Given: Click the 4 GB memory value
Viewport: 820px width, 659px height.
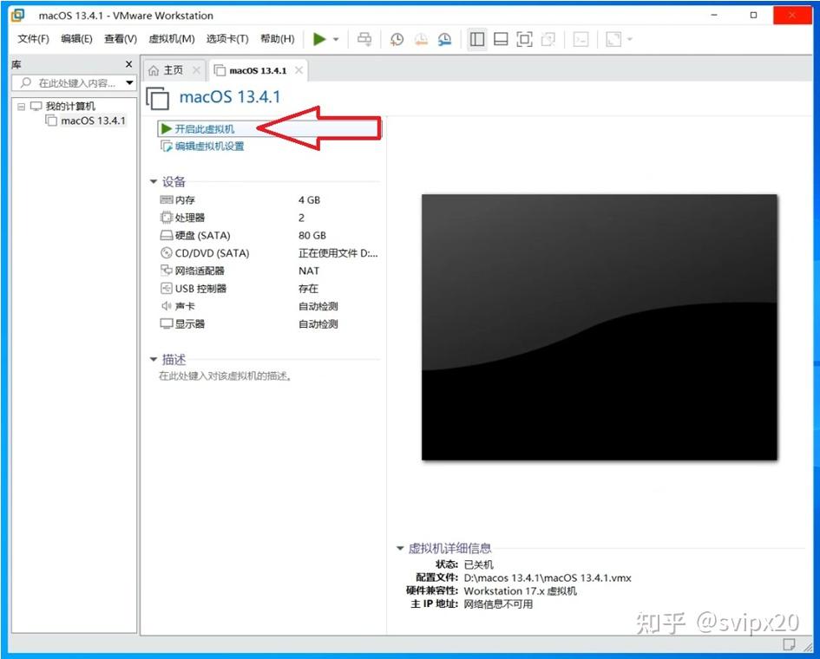Looking at the screenshot, I should coord(309,200).
